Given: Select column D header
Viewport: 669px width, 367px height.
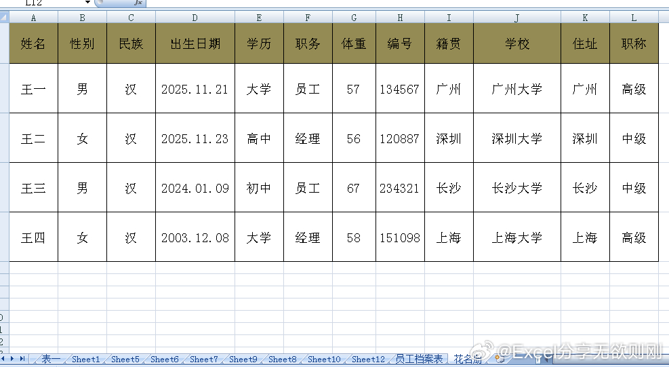Looking at the screenshot, I should (195, 18).
